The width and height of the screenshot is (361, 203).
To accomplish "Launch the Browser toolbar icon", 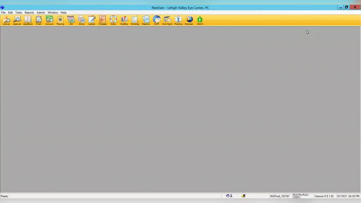I will [189, 20].
